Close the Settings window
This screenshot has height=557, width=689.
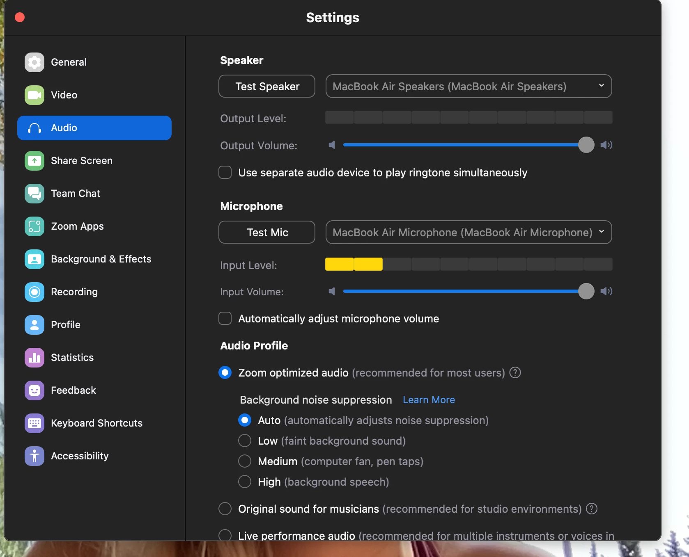[20, 17]
